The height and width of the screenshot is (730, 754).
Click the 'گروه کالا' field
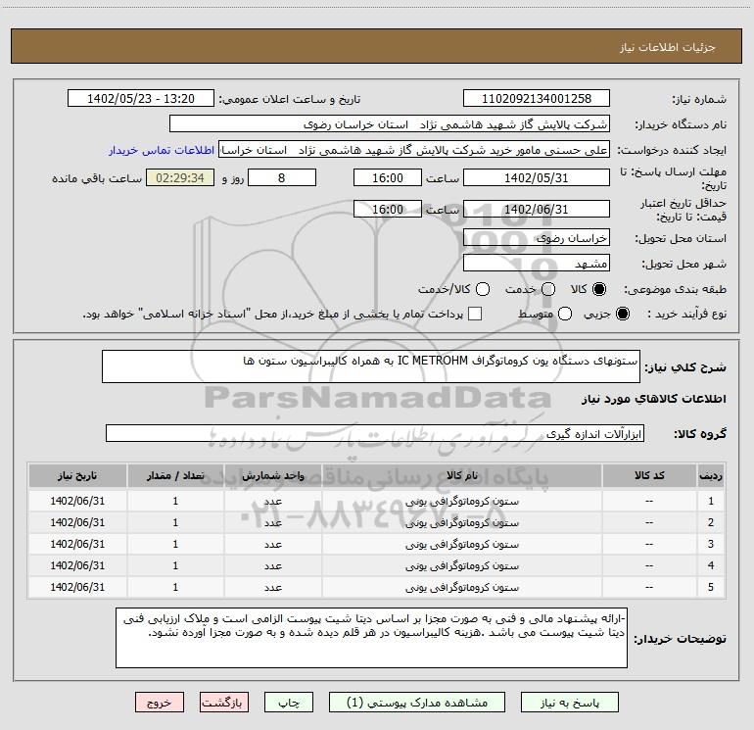tap(375, 433)
